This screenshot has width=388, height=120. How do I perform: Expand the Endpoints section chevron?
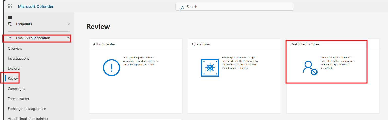tap(68, 24)
